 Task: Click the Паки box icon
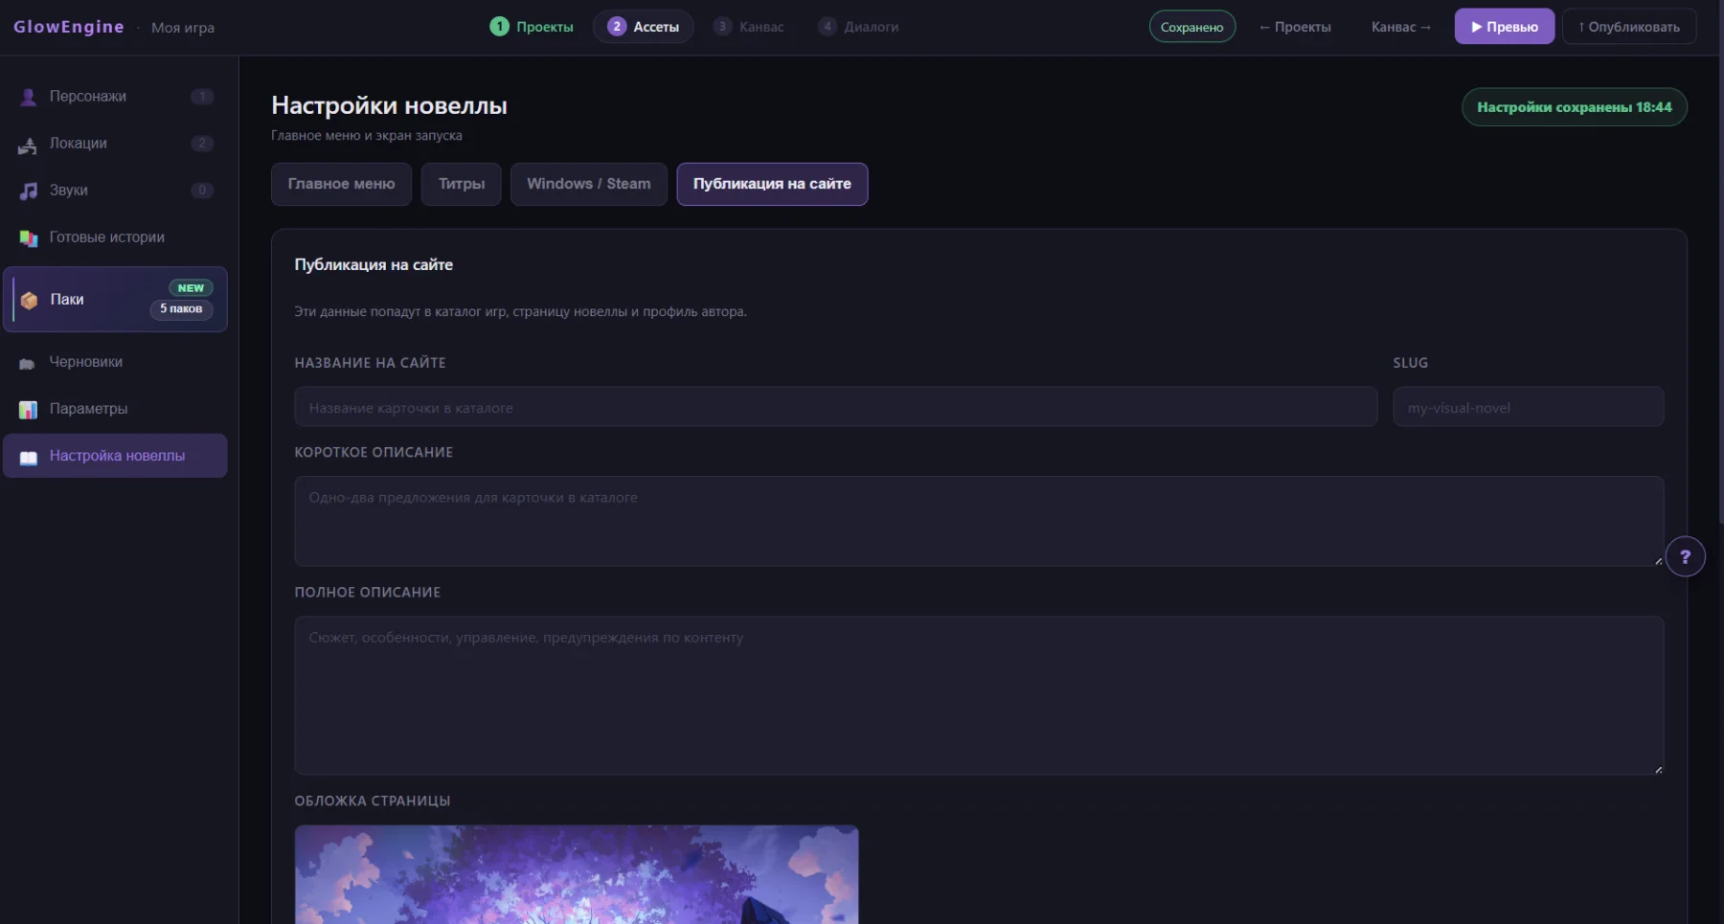click(x=30, y=300)
